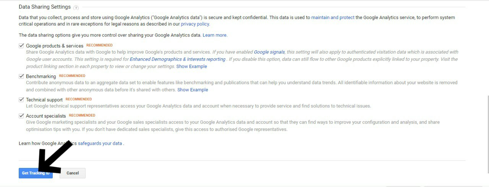
Task: Follow the 'Learn more.' link
Action: pos(215,35)
